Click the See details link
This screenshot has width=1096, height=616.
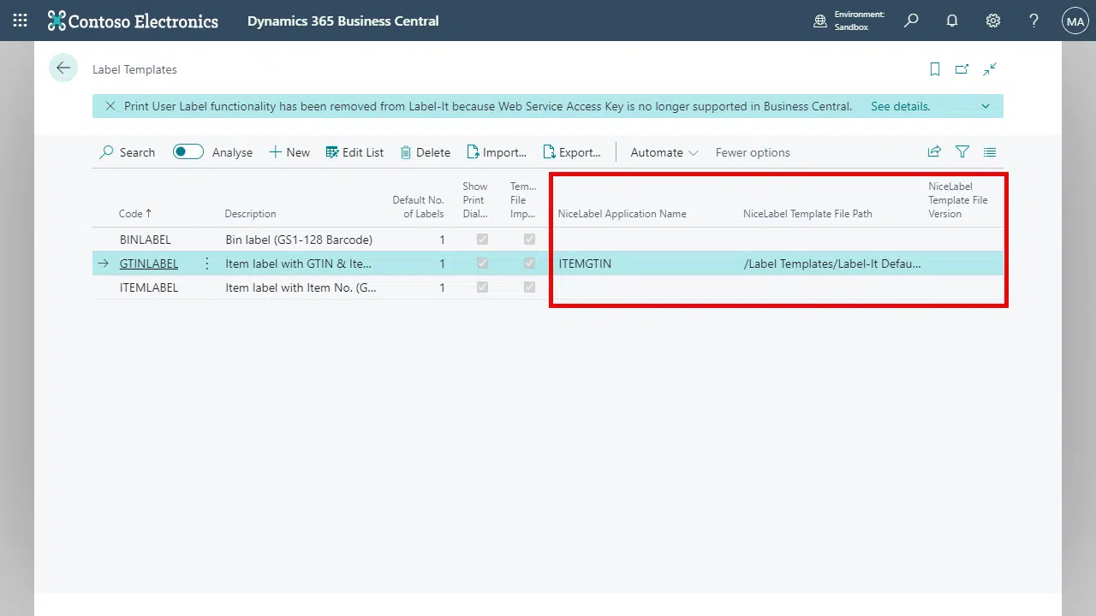coord(900,107)
